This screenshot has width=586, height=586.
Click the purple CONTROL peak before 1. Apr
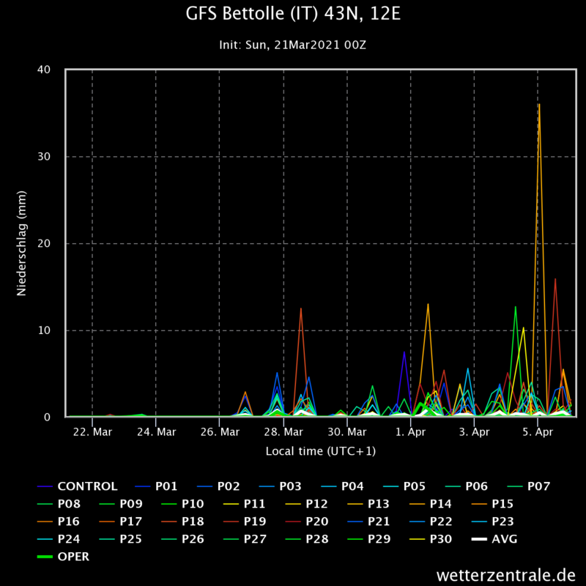pyautogui.click(x=404, y=352)
